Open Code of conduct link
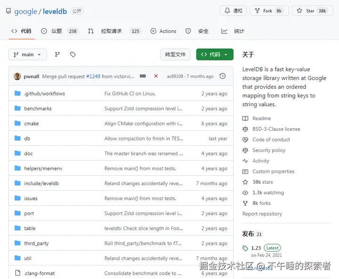Screen dimensions: 339x279 click(271, 139)
